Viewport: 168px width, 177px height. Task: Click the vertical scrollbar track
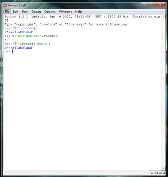click(163, 92)
